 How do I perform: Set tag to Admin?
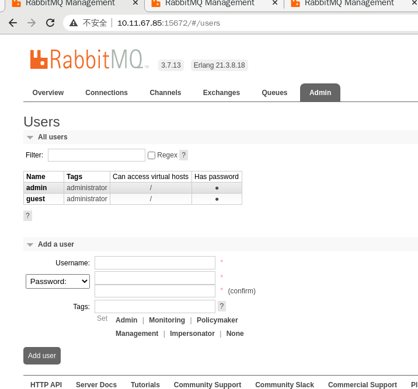[126, 320]
